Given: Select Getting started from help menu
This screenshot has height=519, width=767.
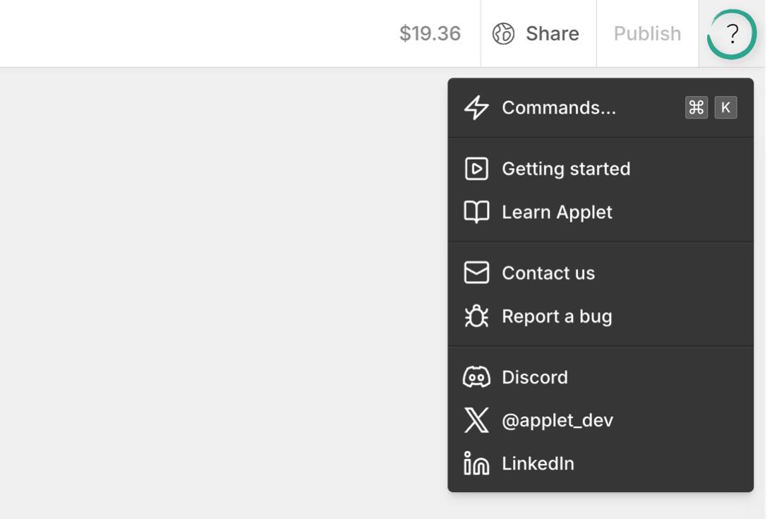Looking at the screenshot, I should tap(566, 169).
